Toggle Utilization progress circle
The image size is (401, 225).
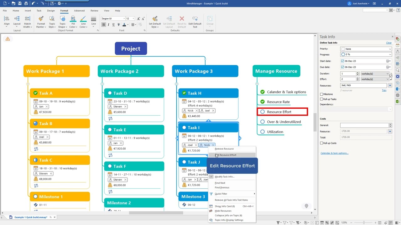pos(263,132)
